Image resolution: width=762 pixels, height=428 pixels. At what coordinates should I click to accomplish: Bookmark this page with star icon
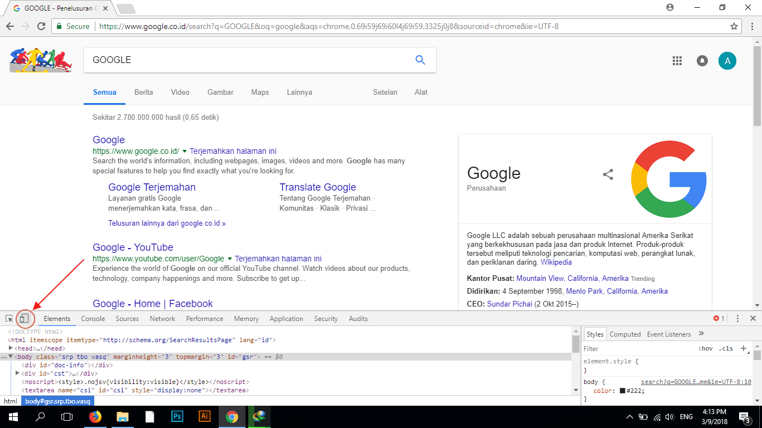[734, 26]
